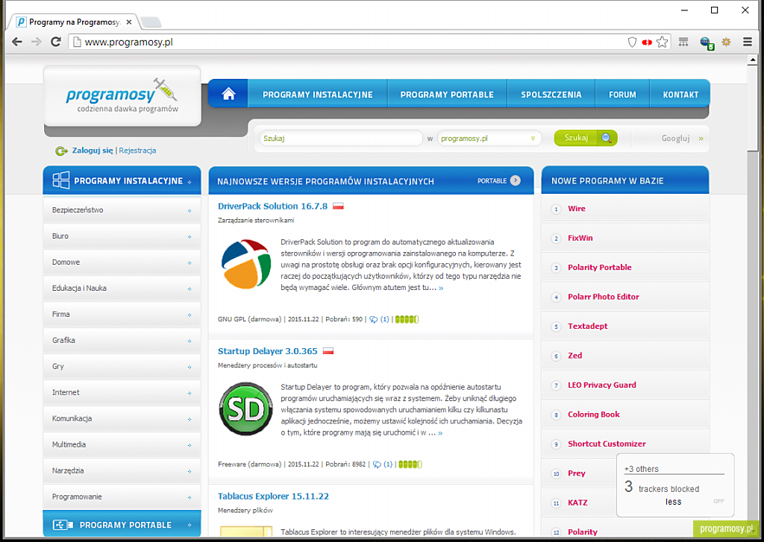Open the shield icon in the address bar
Image resolution: width=764 pixels, height=542 pixels.
tap(632, 42)
